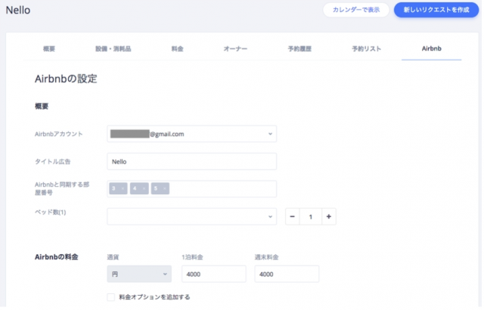Viewport: 484px width, 310px height.
Task: Open the 通貨 currency dropdown
Action: pos(139,274)
